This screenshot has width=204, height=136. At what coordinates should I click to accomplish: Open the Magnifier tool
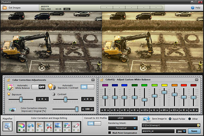point(7,126)
